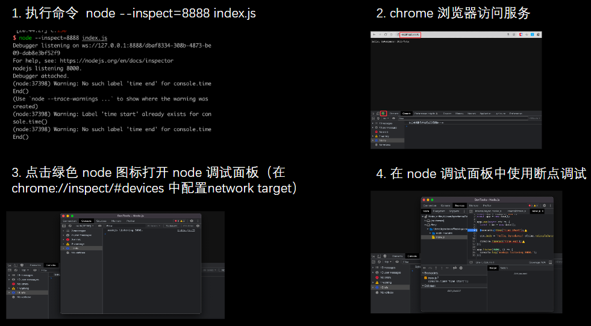Collapse the file:// node in step 4 file tree

[425, 225]
